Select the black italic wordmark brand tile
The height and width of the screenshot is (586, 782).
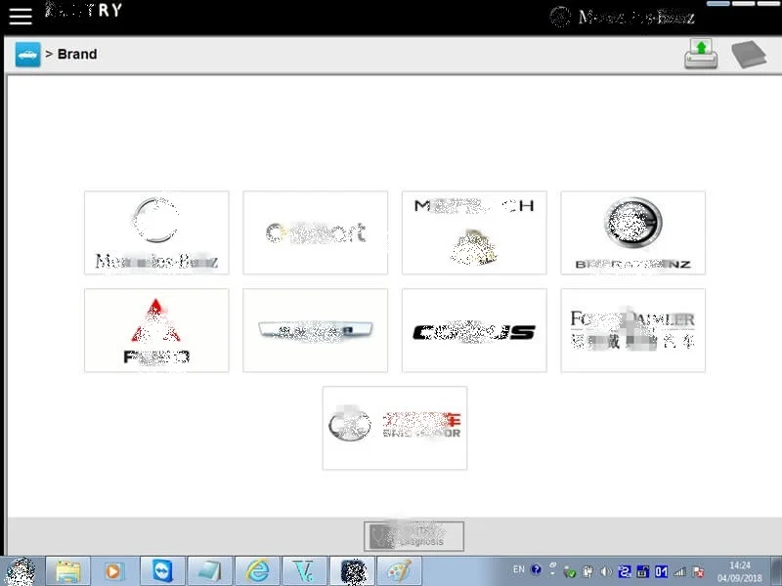474,330
